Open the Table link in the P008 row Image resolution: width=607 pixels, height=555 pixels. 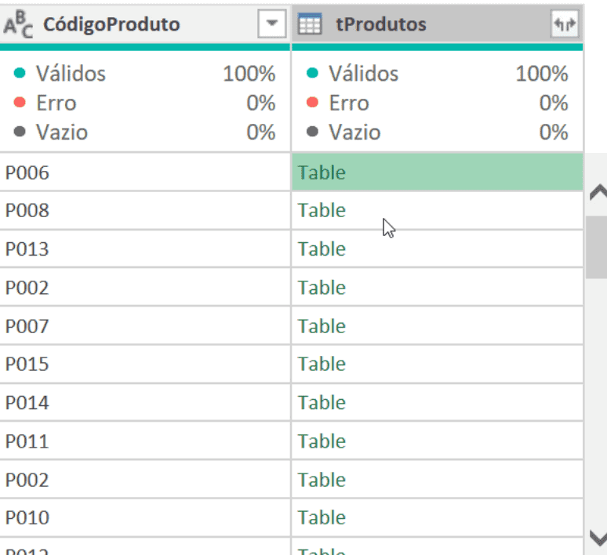tap(322, 210)
